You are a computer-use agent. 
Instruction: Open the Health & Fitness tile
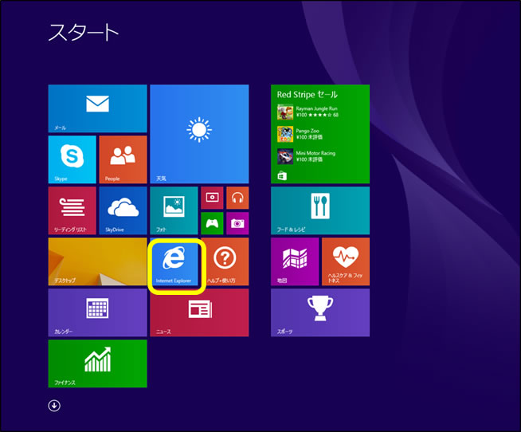click(x=346, y=261)
